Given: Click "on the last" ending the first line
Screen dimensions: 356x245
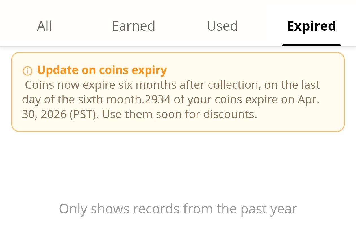Looking at the screenshot, I should [292, 85].
